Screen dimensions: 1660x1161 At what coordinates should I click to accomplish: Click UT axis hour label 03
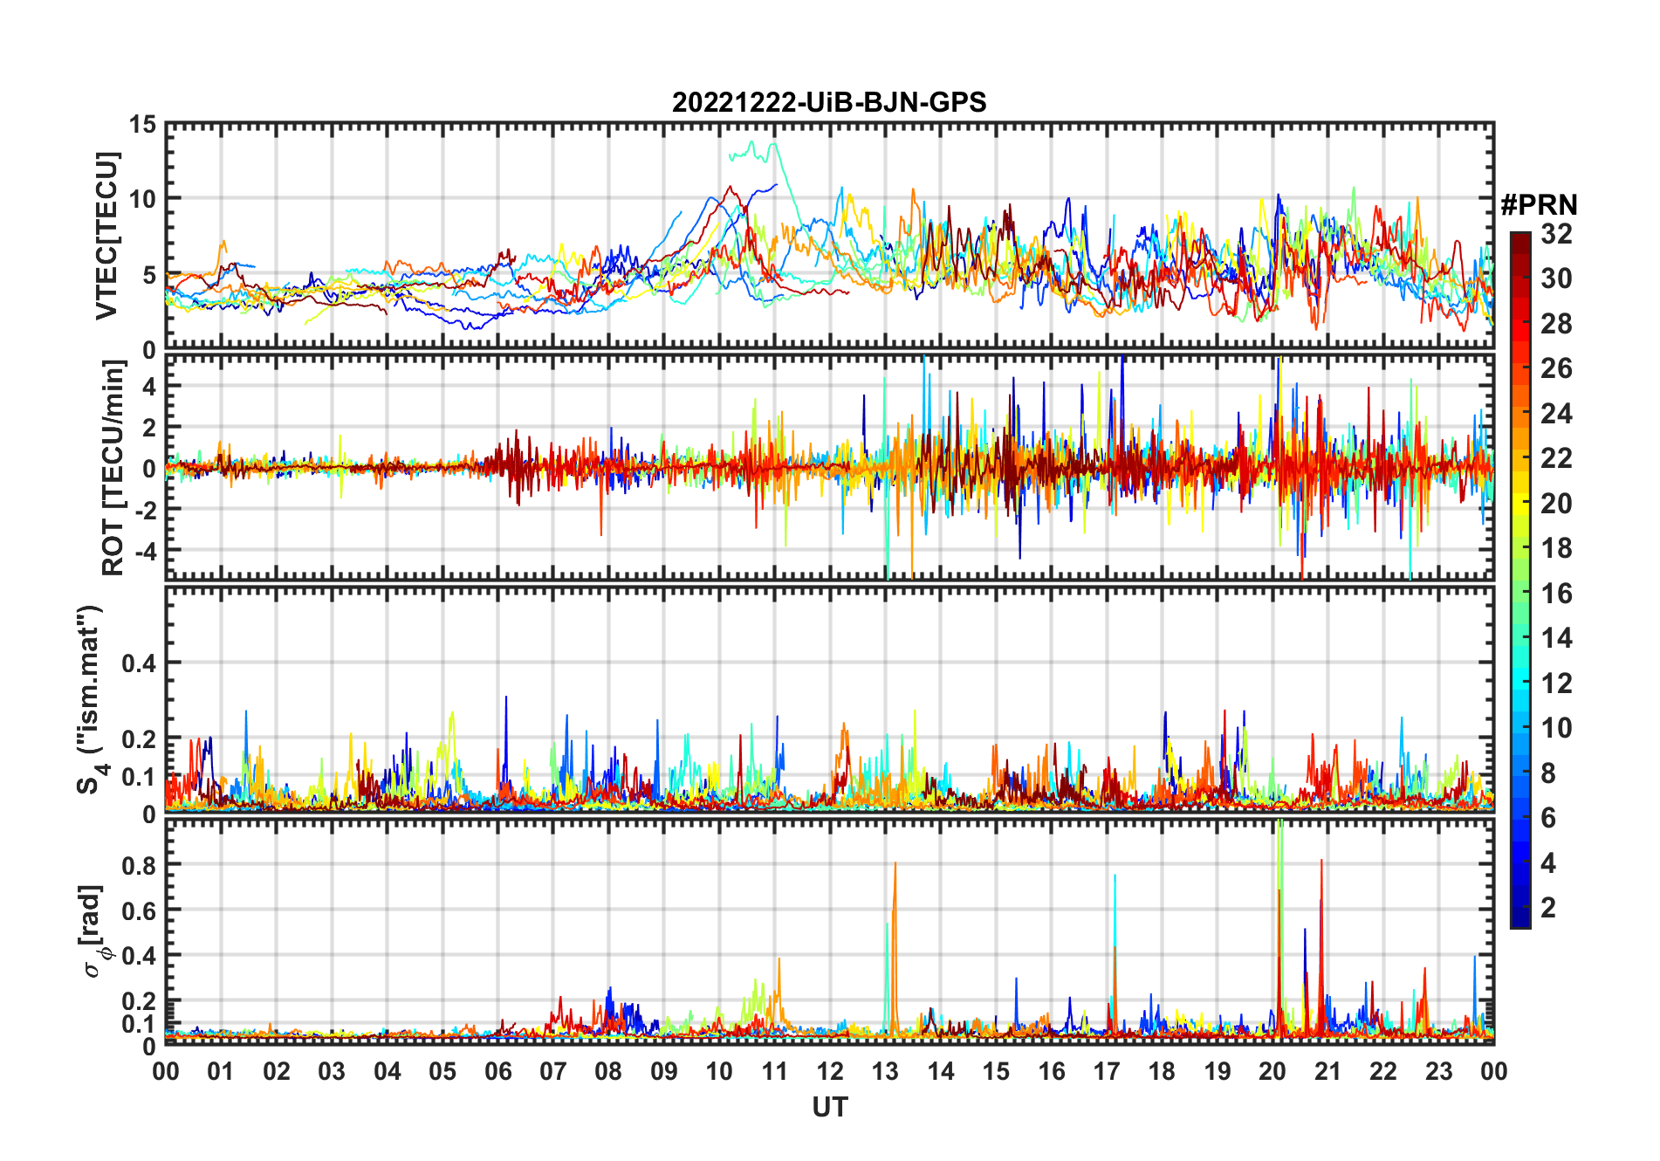pos(332,1071)
